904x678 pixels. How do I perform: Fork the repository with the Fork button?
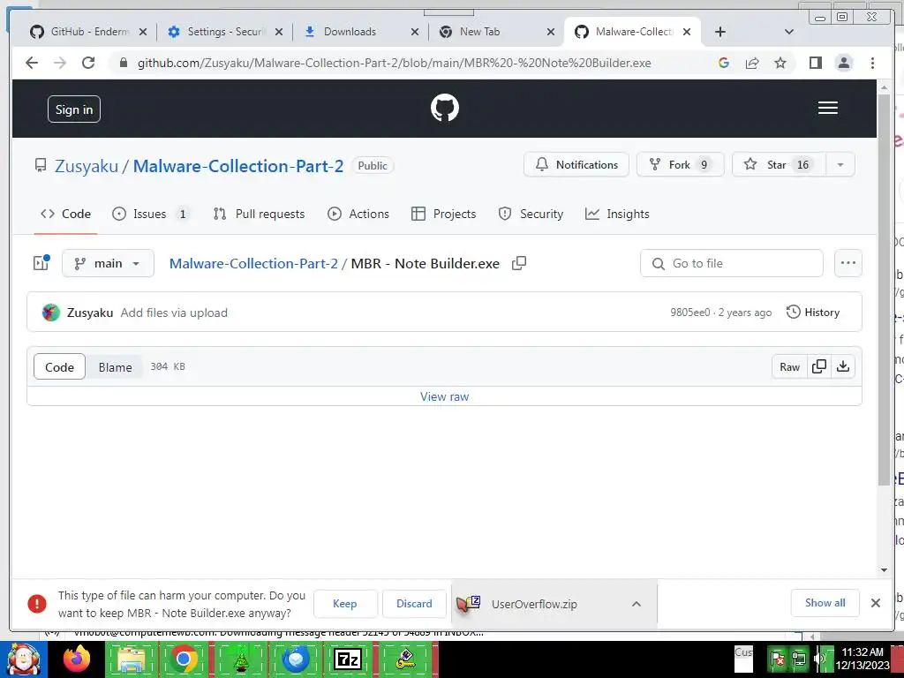coord(680,164)
